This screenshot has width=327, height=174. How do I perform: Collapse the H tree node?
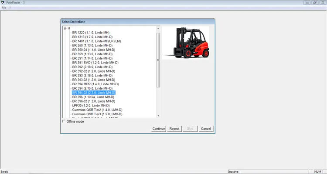65,28
